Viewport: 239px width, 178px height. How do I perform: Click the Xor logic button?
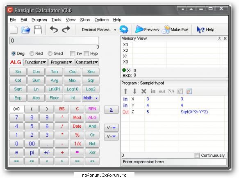click(x=92, y=152)
